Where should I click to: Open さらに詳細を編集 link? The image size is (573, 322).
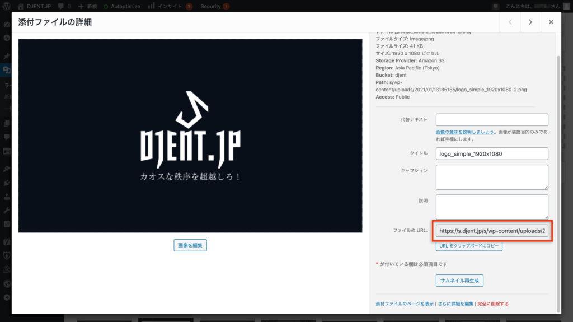(x=455, y=304)
